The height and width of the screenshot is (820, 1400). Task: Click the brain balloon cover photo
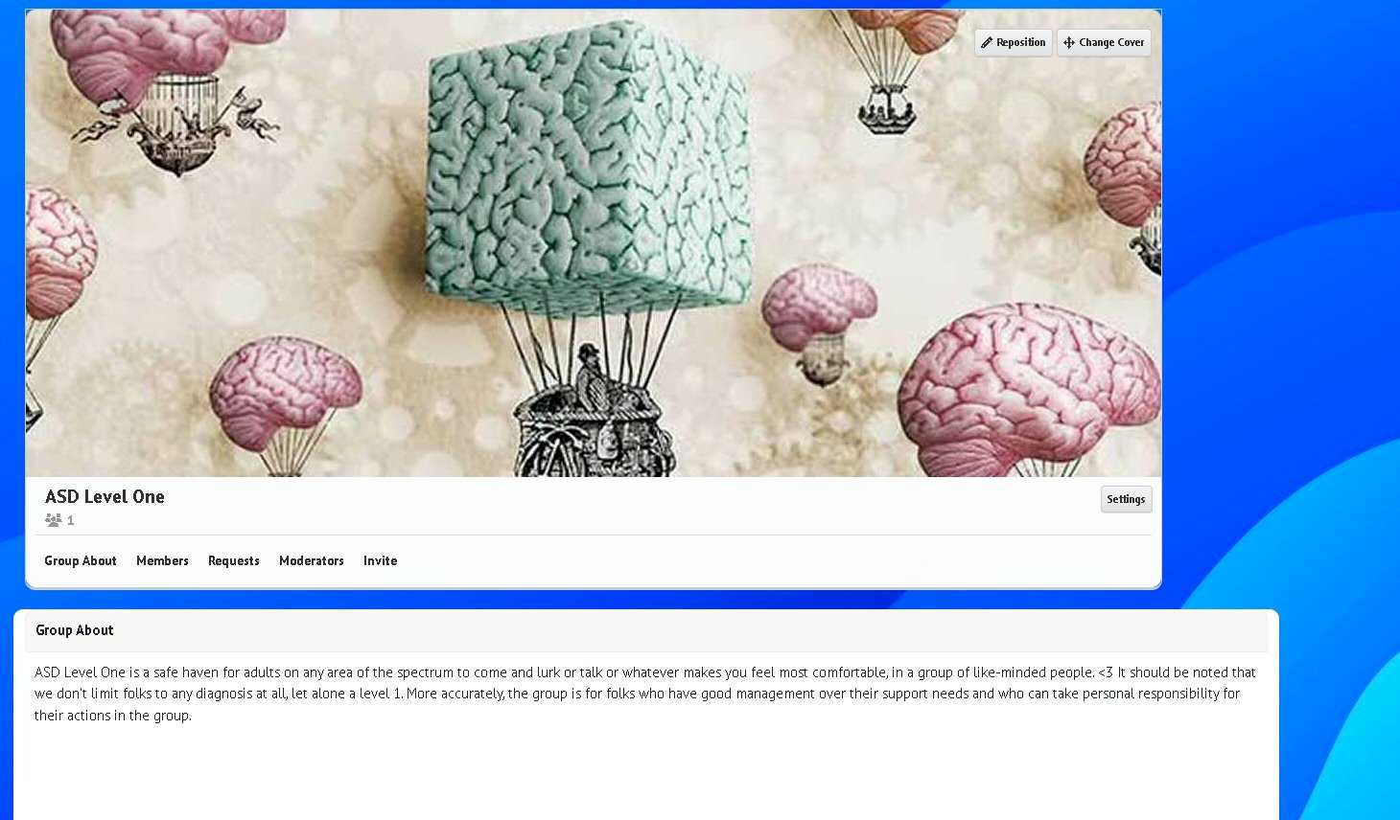coord(594,243)
